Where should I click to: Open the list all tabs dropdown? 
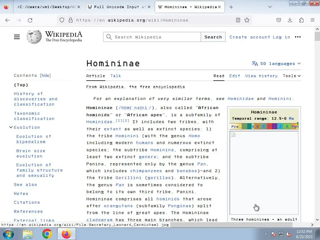(270, 7)
